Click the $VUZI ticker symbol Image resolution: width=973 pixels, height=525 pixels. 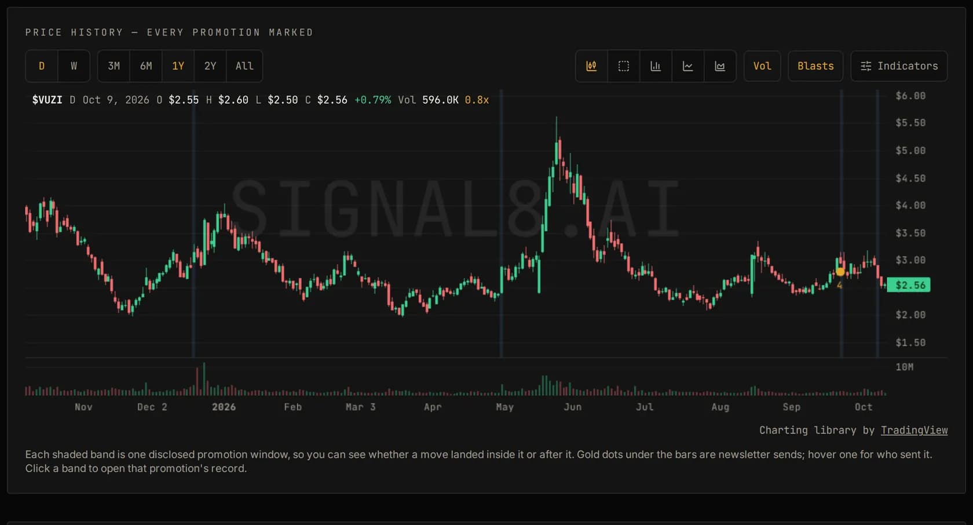(x=47, y=100)
